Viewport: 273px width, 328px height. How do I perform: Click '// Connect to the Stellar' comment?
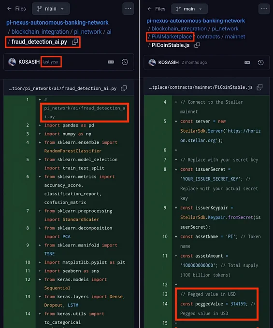[x=212, y=102]
